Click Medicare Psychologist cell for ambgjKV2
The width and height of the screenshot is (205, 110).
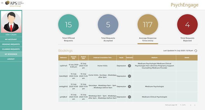tap(154, 87)
